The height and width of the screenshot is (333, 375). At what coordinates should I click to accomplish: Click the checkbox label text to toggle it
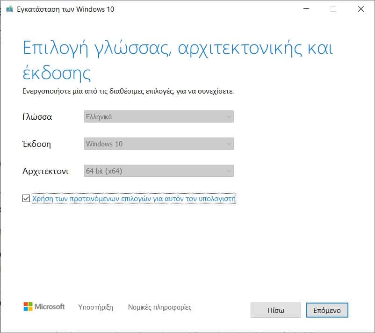tap(134, 198)
